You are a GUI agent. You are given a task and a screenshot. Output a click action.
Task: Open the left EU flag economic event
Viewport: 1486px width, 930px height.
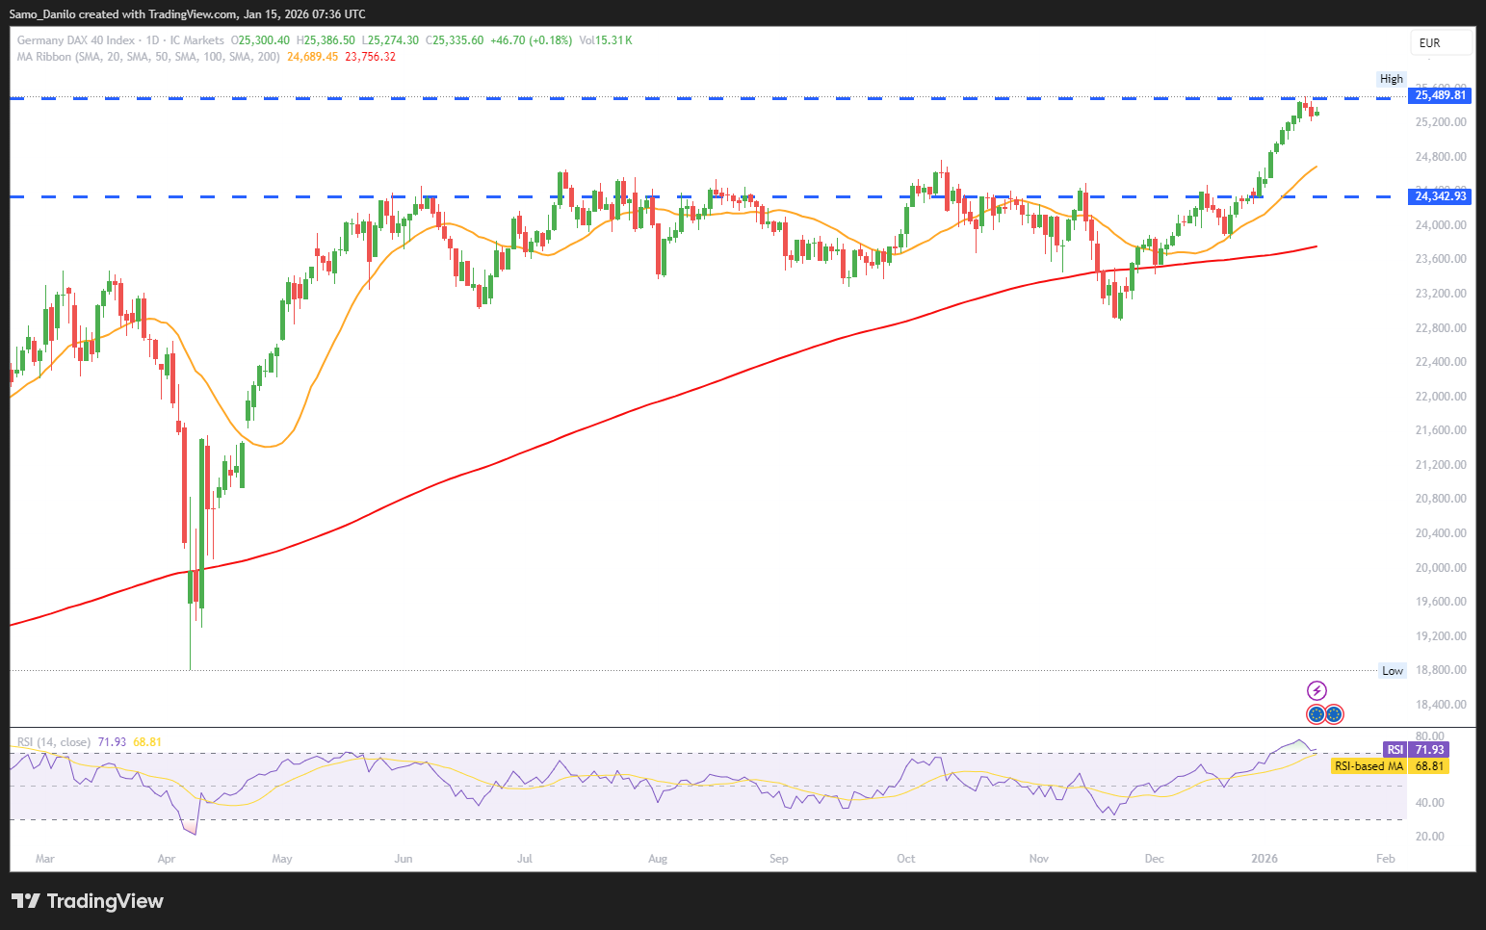1317,714
